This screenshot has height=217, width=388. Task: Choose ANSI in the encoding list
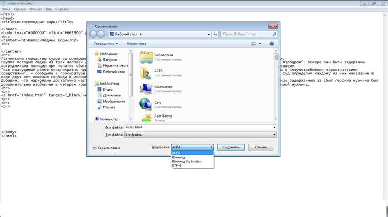(x=192, y=153)
